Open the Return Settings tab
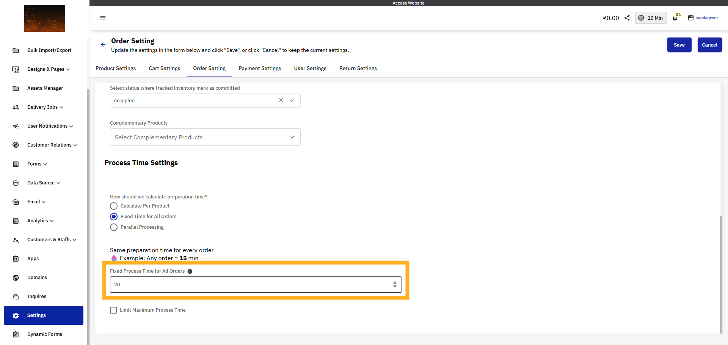 pos(358,68)
